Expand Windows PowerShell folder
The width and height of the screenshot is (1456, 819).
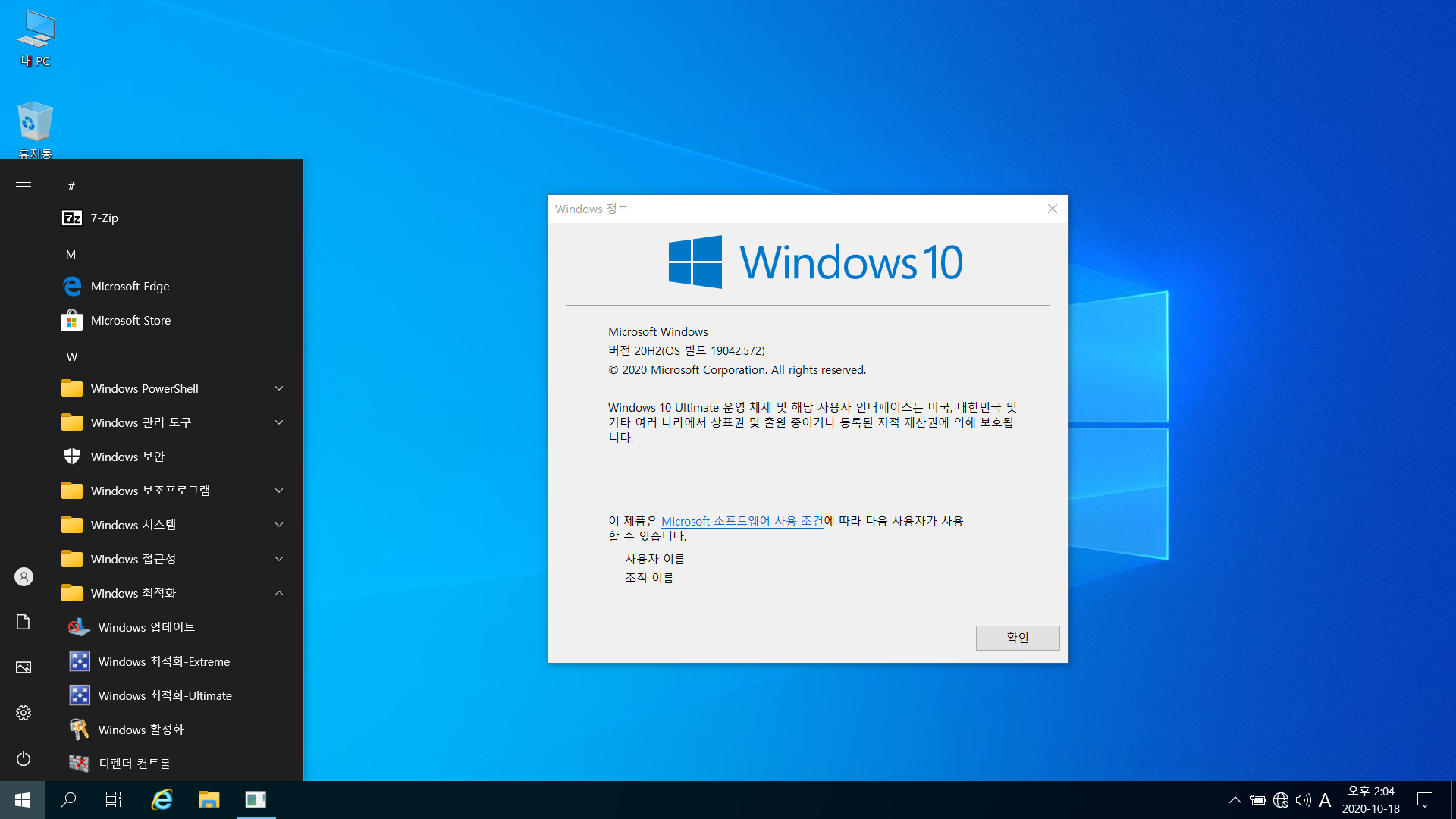point(174,389)
